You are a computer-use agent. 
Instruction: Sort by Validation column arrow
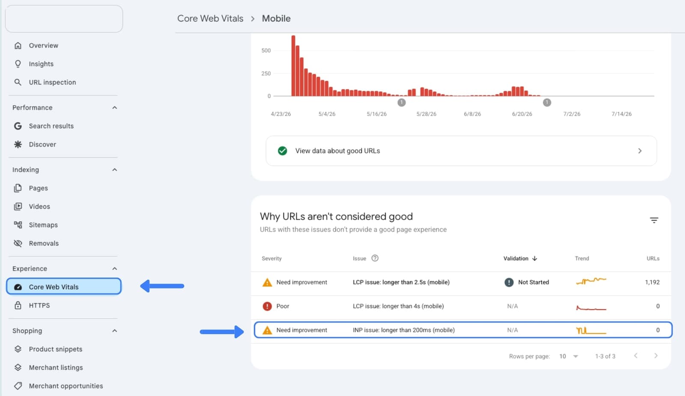coord(534,258)
